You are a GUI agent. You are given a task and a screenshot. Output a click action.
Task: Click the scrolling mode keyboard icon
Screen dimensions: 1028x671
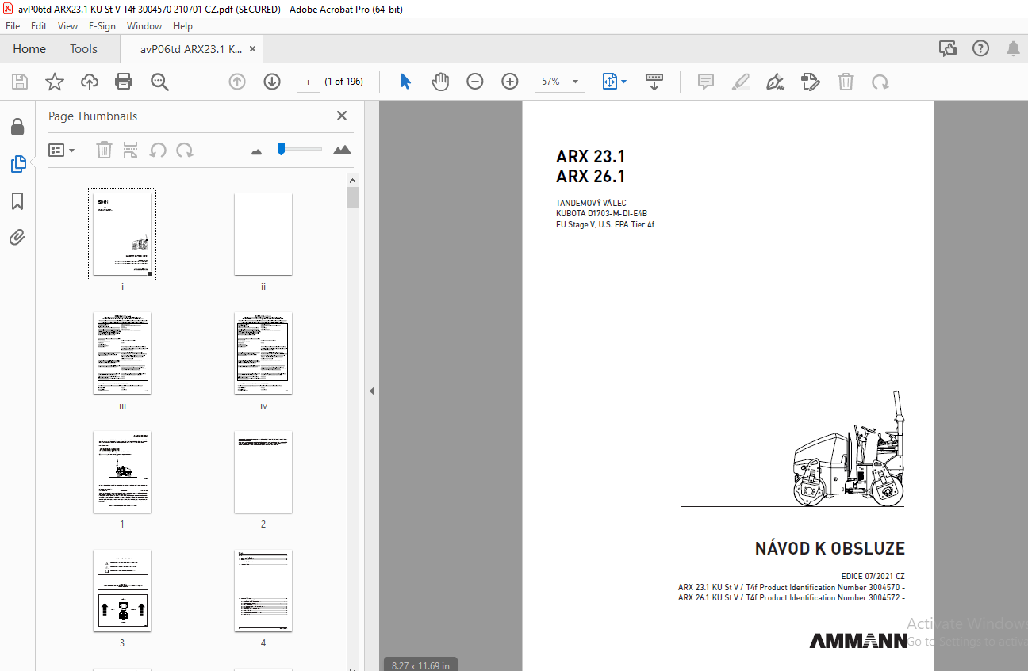click(654, 82)
